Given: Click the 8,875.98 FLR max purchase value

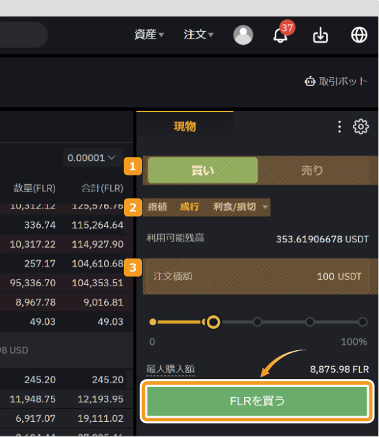Looking at the screenshot, I should (x=339, y=370).
